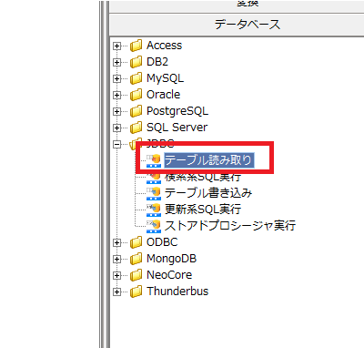Expand the ODBC folder node

tap(116, 243)
